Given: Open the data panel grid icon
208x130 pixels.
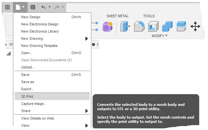Looking at the screenshot, I should point(7,7).
